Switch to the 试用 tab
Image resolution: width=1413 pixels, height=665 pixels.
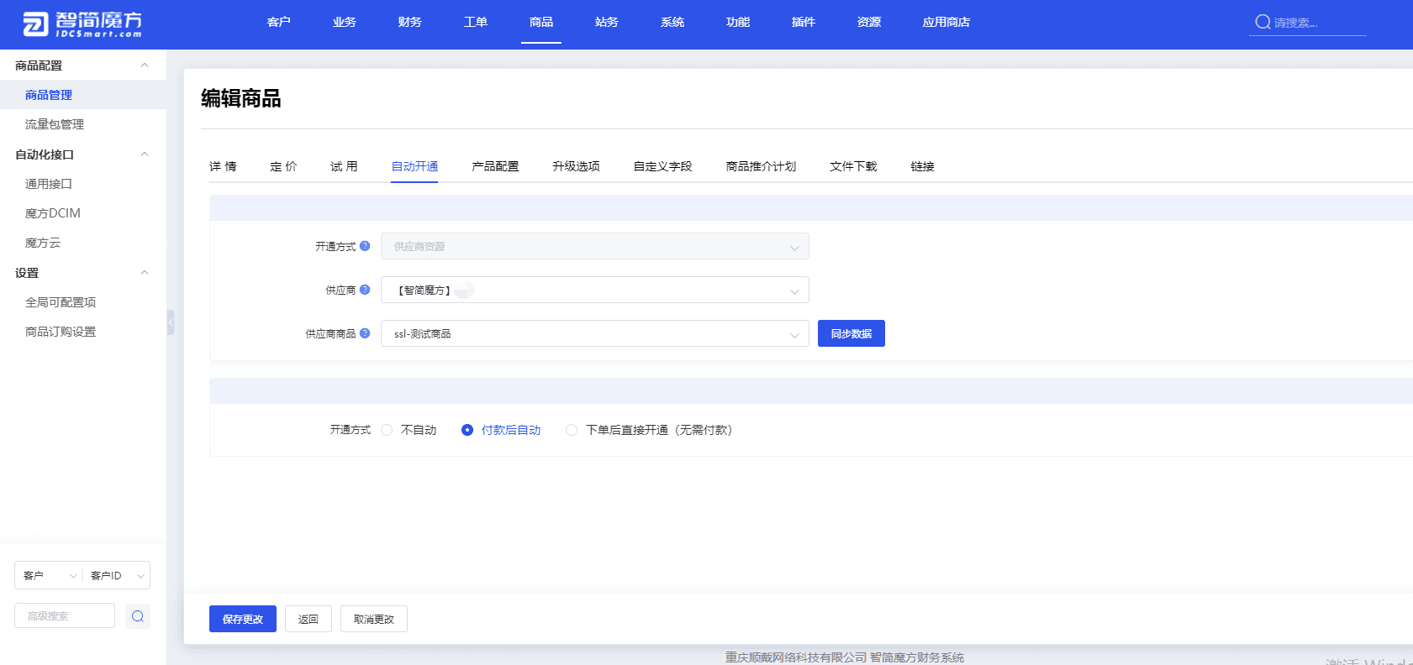pos(344,166)
